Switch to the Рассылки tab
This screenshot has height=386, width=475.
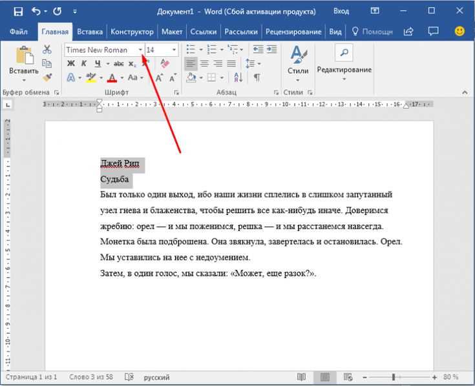pos(241,32)
